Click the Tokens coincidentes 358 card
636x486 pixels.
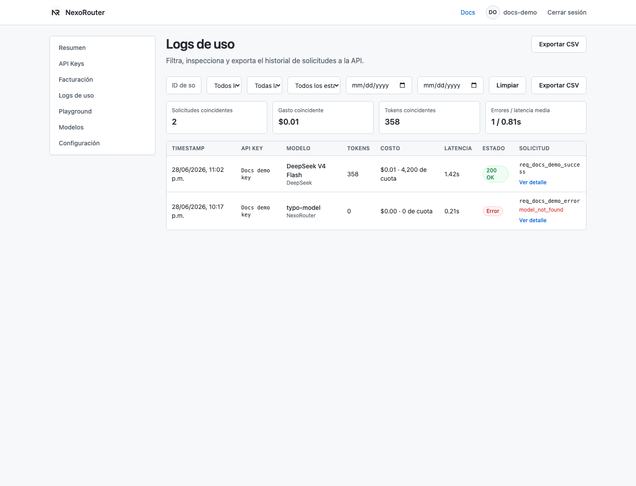point(429,118)
